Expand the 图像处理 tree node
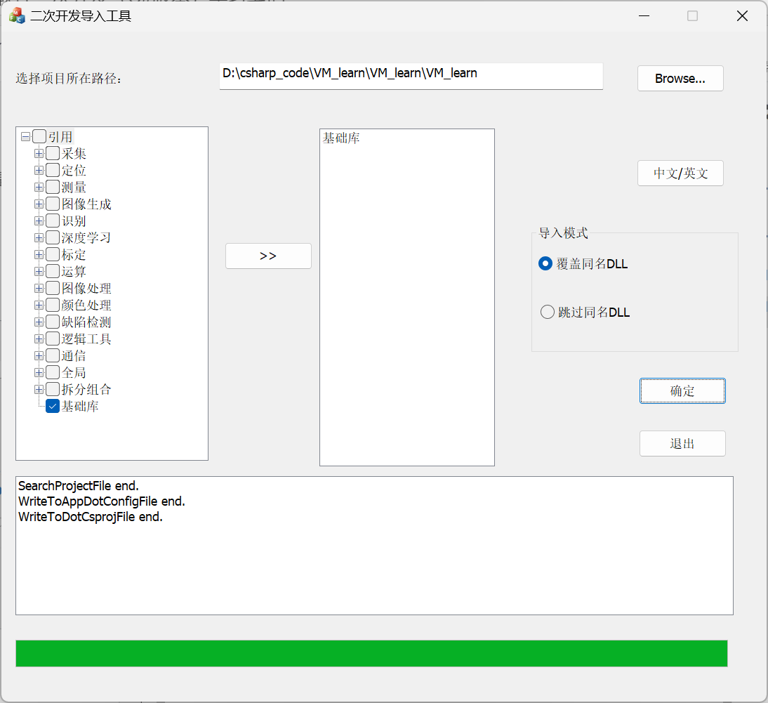The height and width of the screenshot is (703, 768). pyautogui.click(x=39, y=288)
